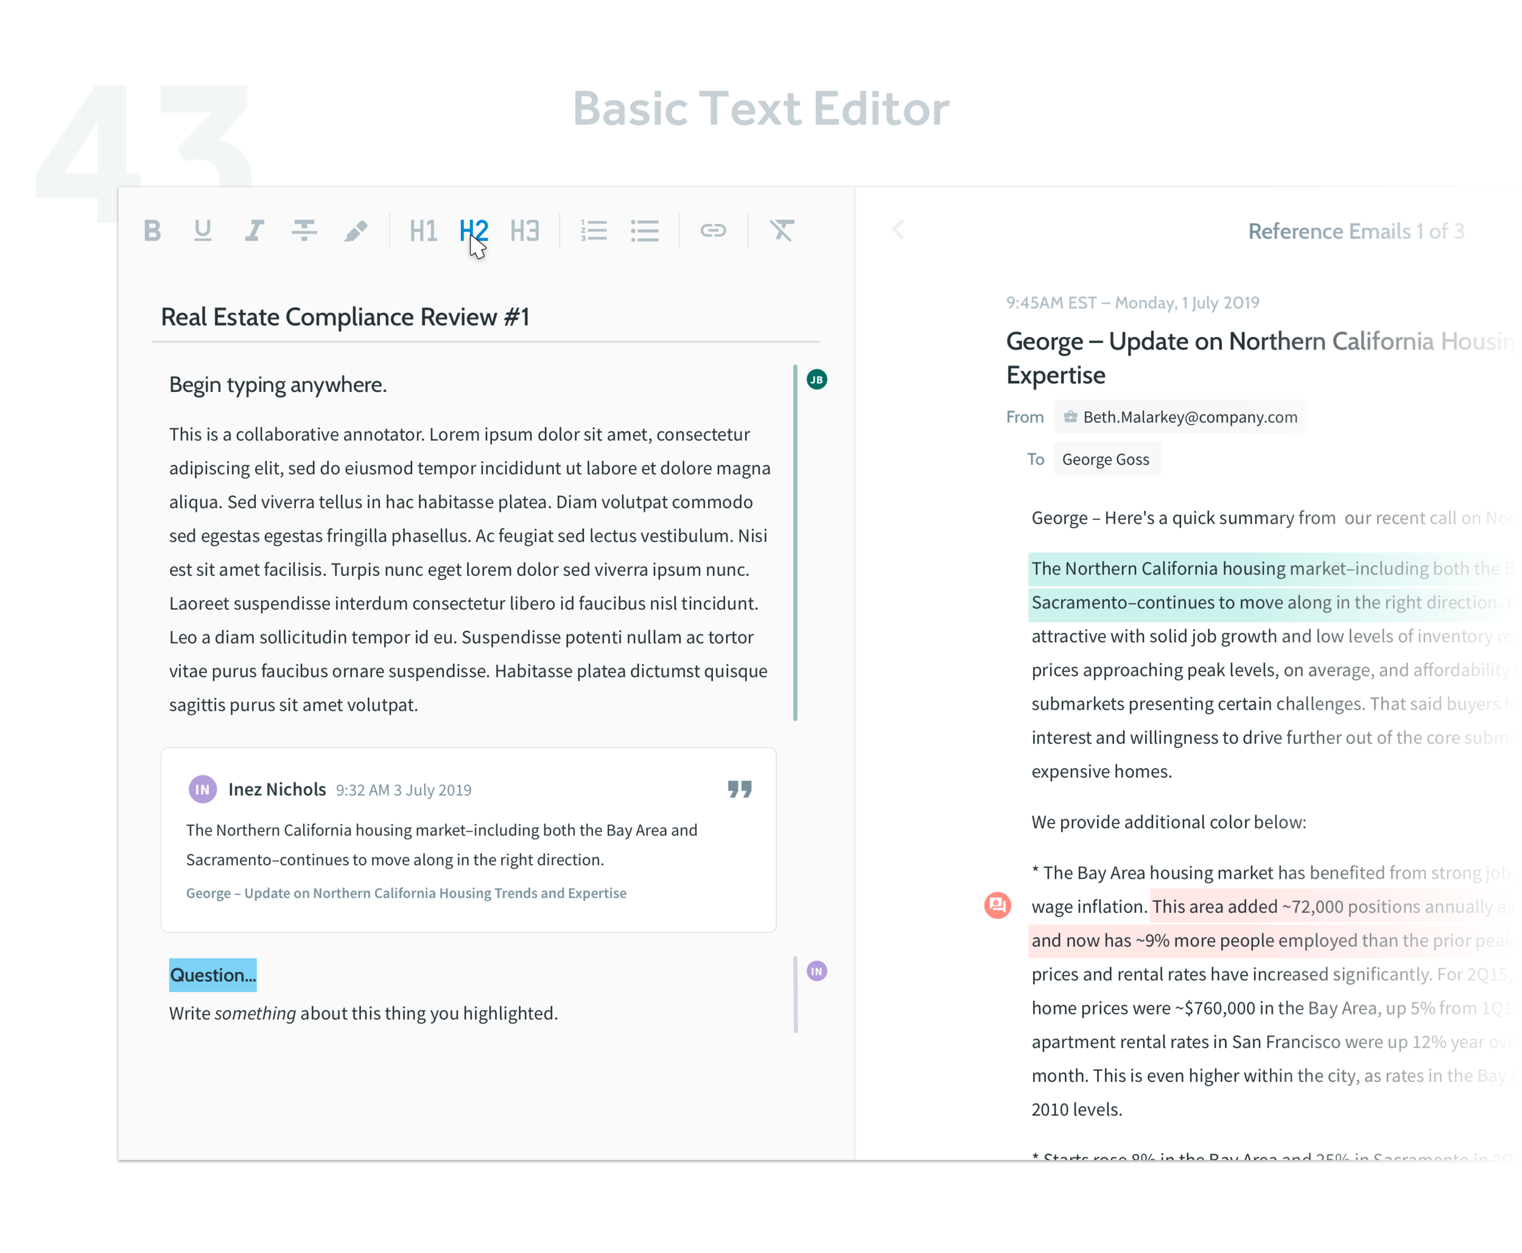
Task: Apply bold formatting to selected text
Action: click(152, 231)
